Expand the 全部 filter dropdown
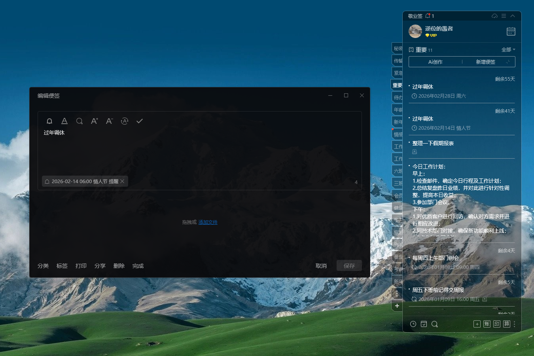The image size is (534, 356). pos(508,50)
